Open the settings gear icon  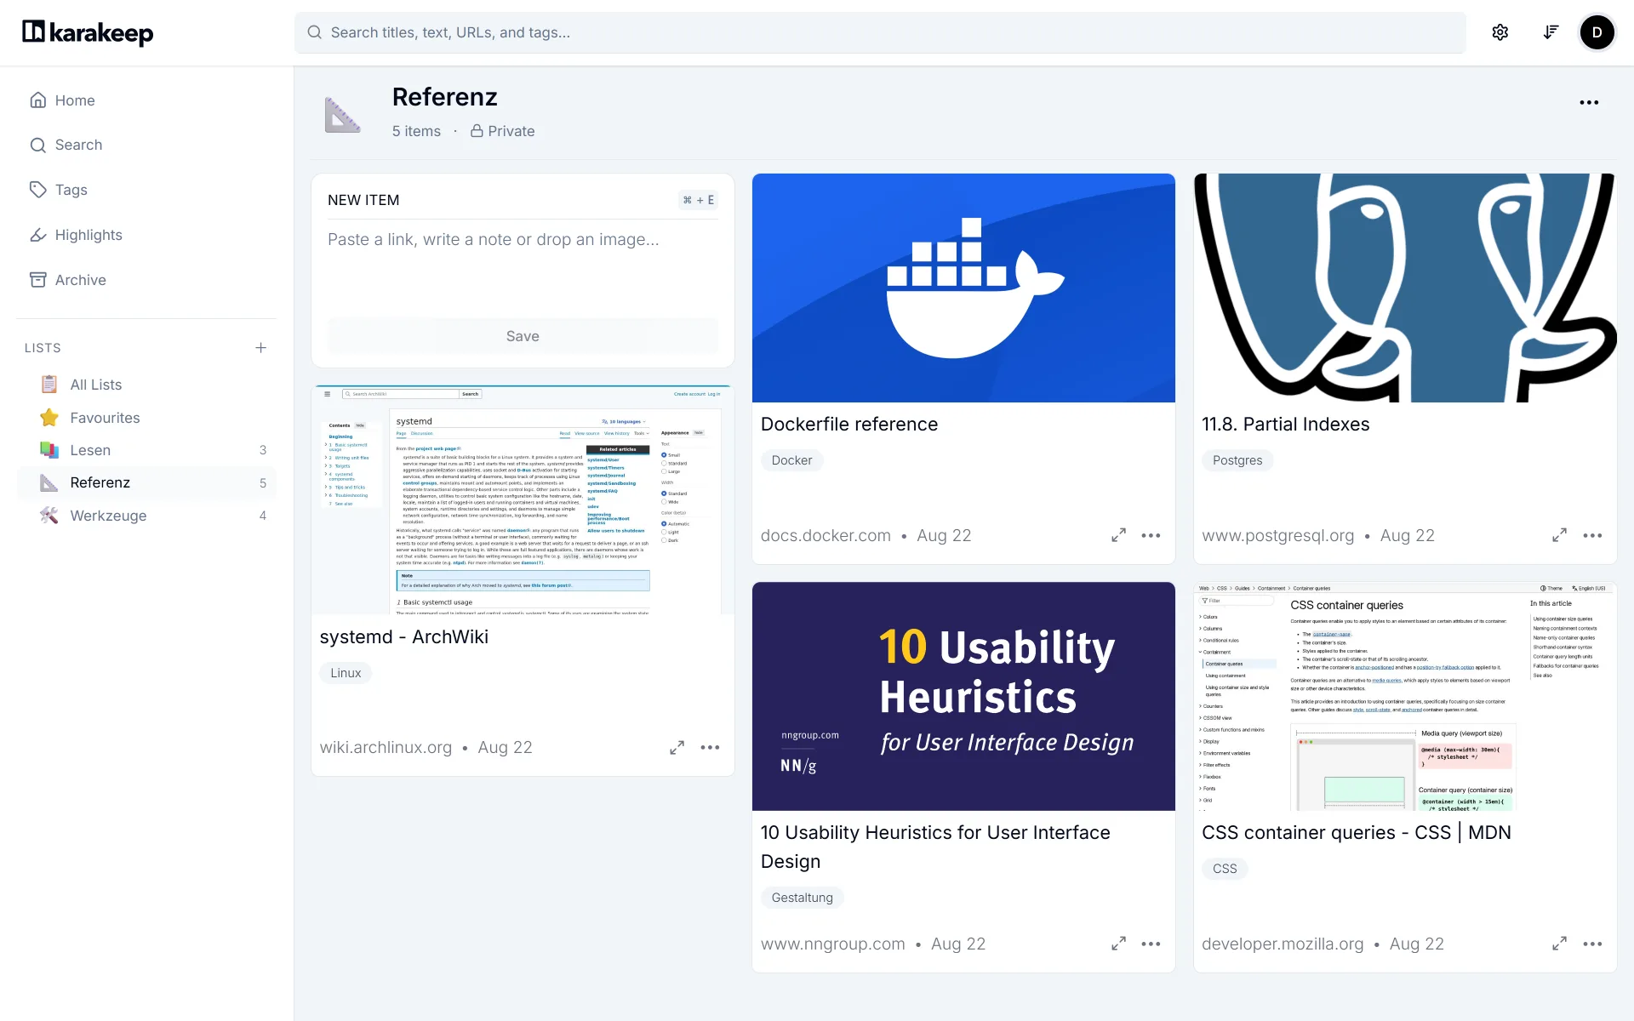pyautogui.click(x=1500, y=32)
